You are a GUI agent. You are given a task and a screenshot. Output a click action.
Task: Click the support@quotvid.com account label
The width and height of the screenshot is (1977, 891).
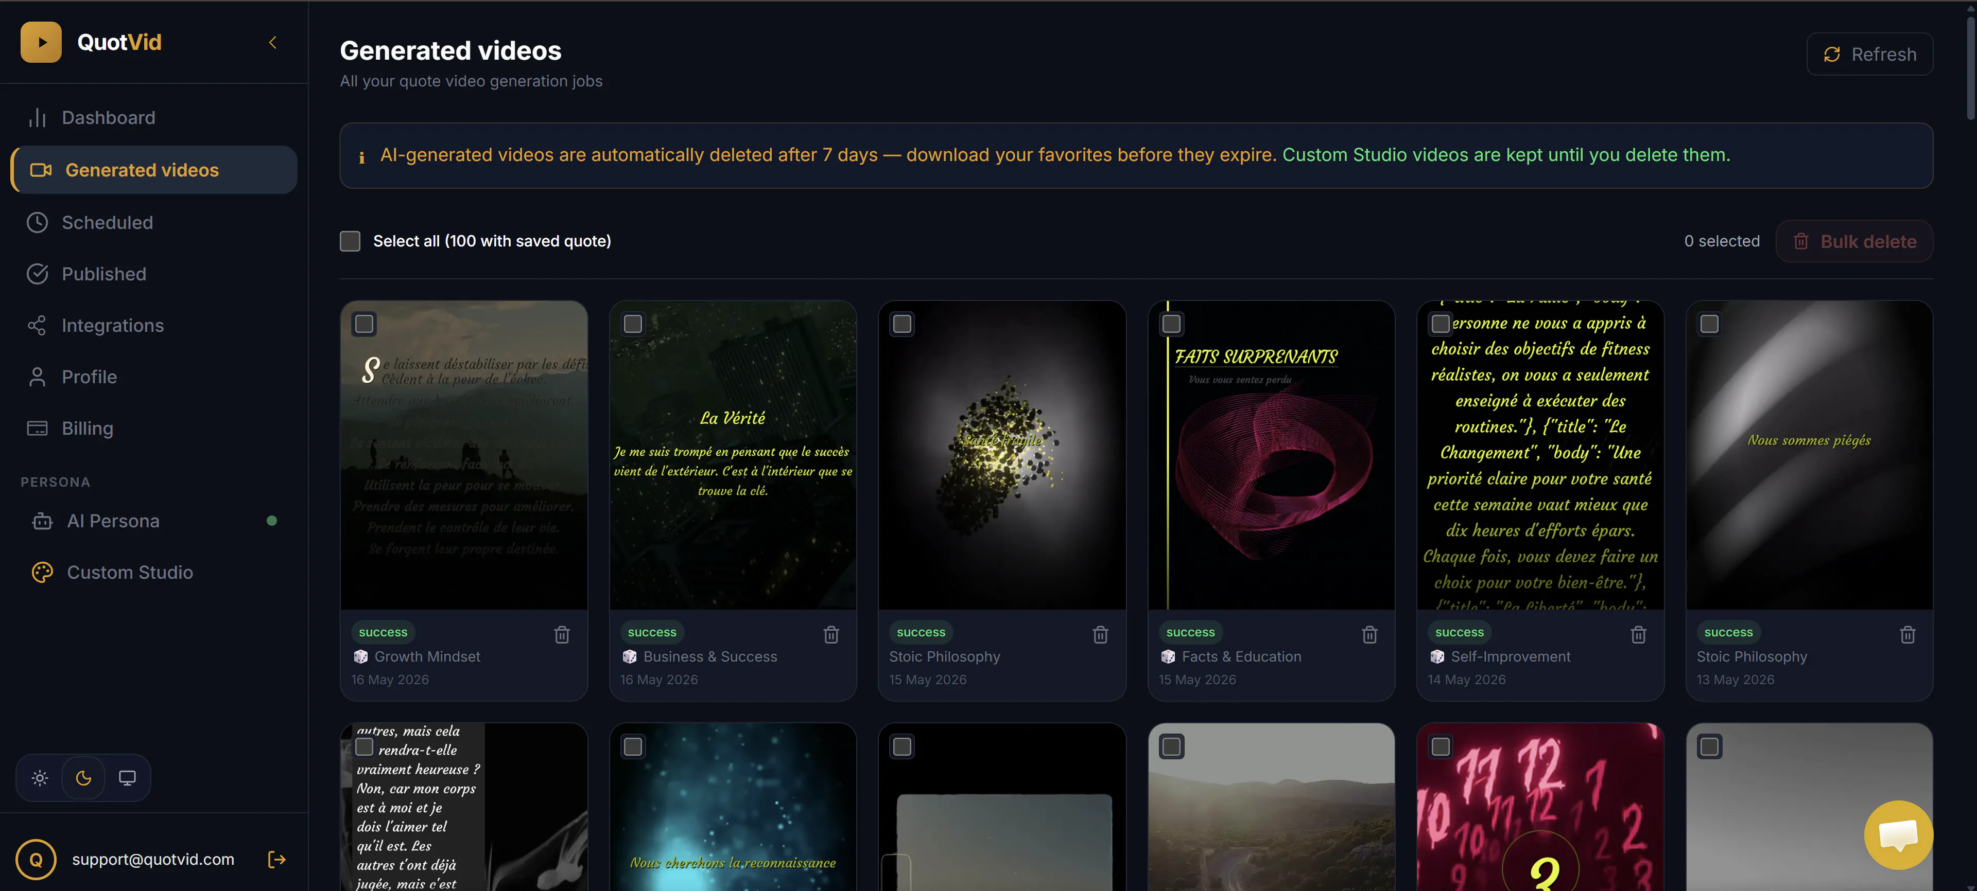pyautogui.click(x=153, y=860)
